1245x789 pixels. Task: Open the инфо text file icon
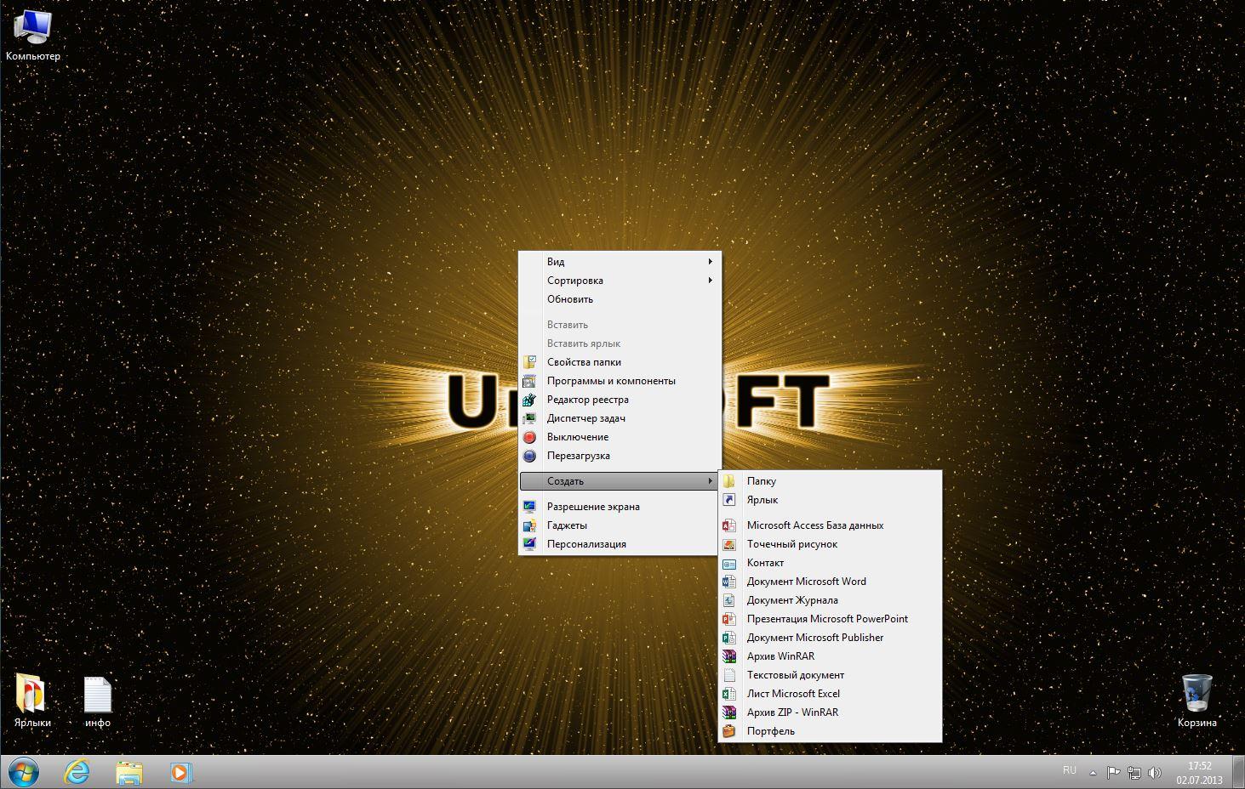[x=97, y=700]
